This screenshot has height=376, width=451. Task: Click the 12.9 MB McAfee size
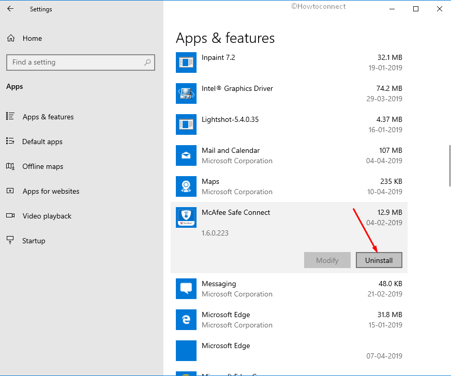(390, 213)
